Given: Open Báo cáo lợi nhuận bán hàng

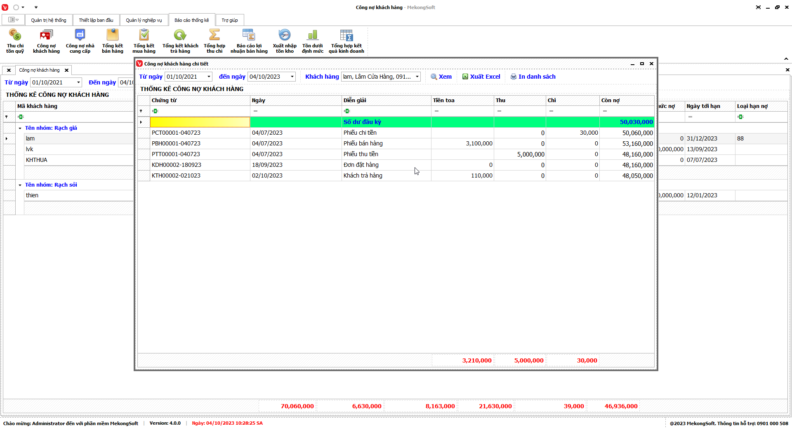Looking at the screenshot, I should (x=249, y=41).
